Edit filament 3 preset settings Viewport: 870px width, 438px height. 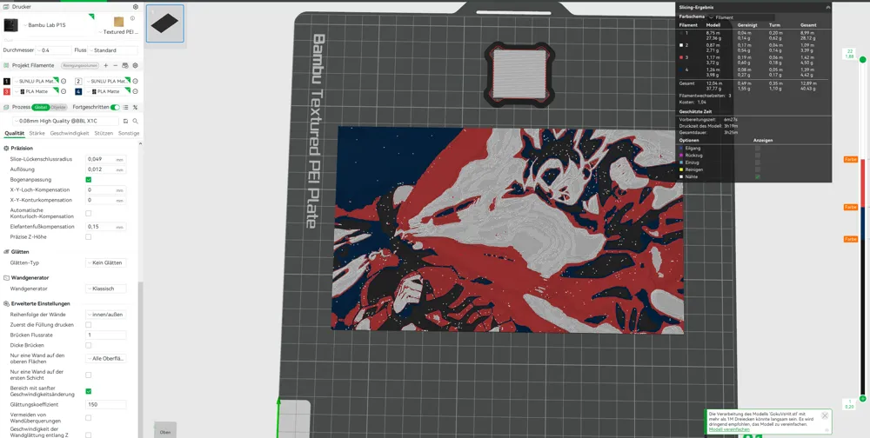click(64, 91)
